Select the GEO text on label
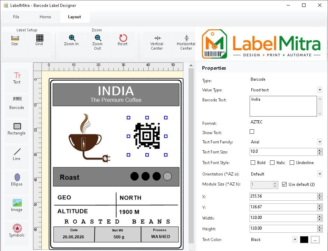The image size is (328, 251). pos(64,198)
